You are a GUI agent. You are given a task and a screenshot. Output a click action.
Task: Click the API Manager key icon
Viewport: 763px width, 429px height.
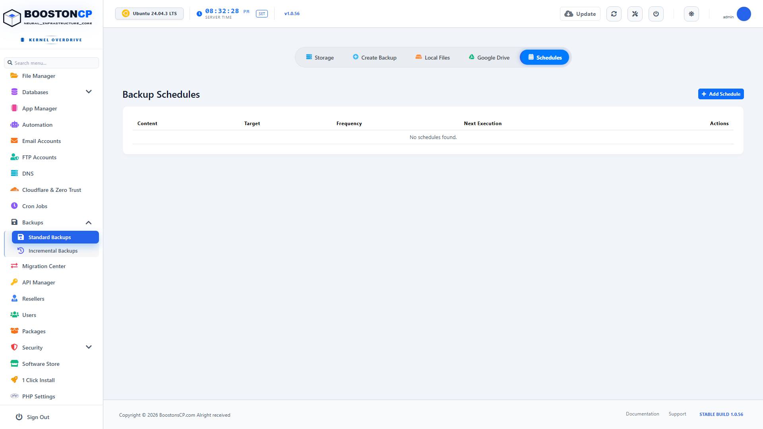(14, 282)
